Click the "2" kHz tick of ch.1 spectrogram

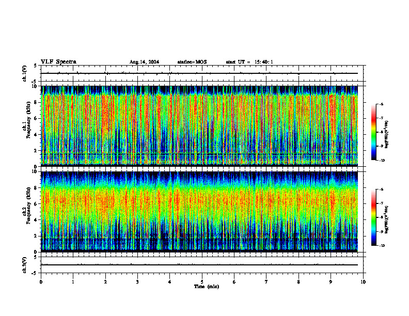36,150
